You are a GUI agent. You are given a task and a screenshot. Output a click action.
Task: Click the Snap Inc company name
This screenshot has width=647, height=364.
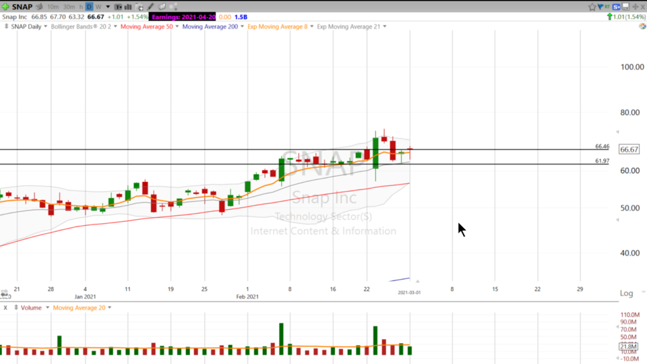tap(14, 17)
